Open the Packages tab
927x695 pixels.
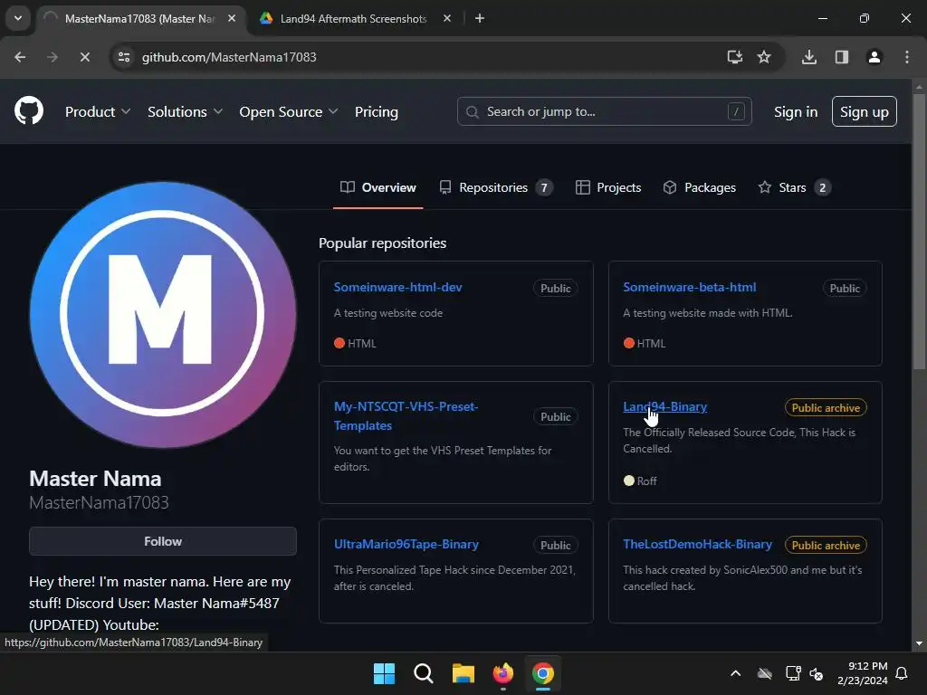(x=700, y=187)
